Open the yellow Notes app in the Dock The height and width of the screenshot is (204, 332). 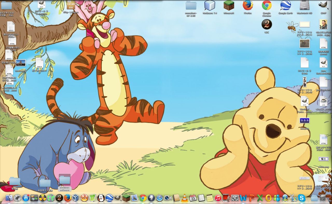210,198
